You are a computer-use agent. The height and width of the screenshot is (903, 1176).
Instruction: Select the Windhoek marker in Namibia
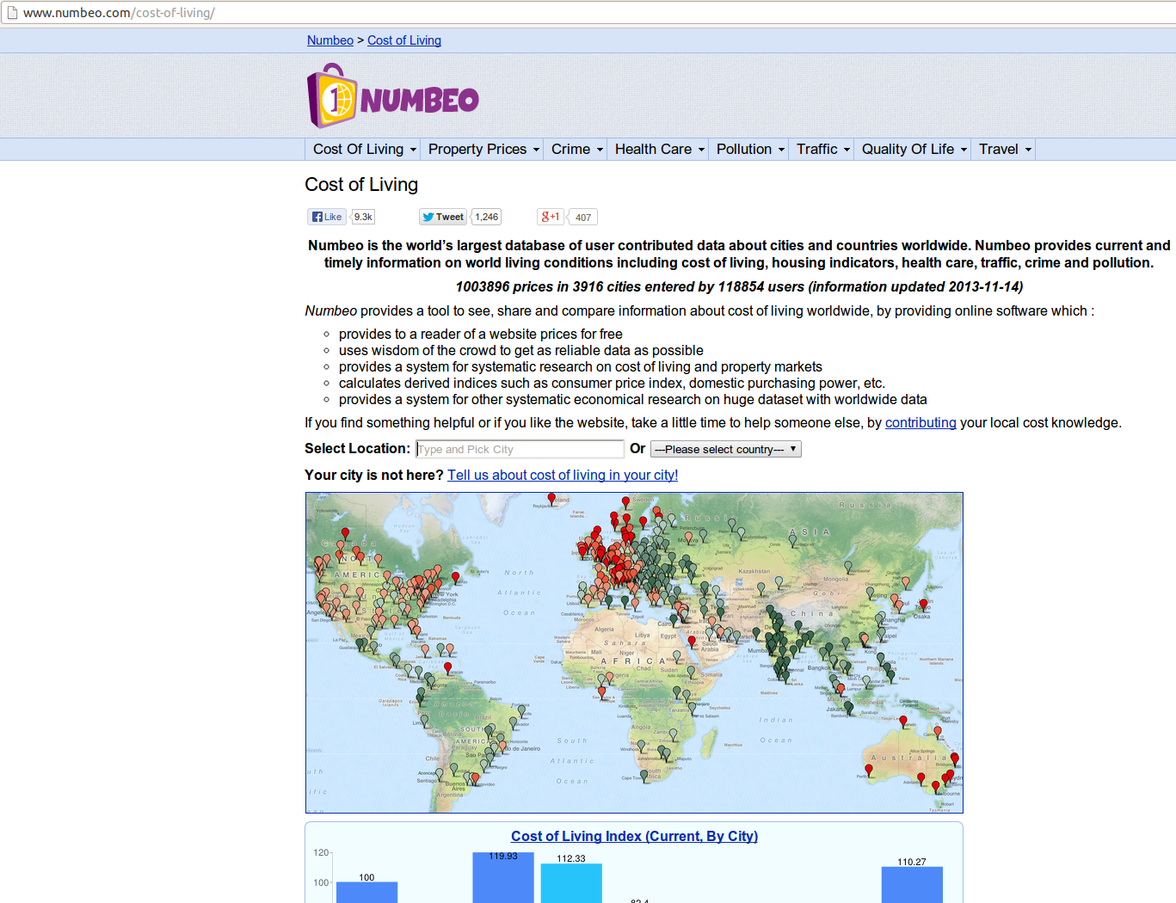coord(641,746)
